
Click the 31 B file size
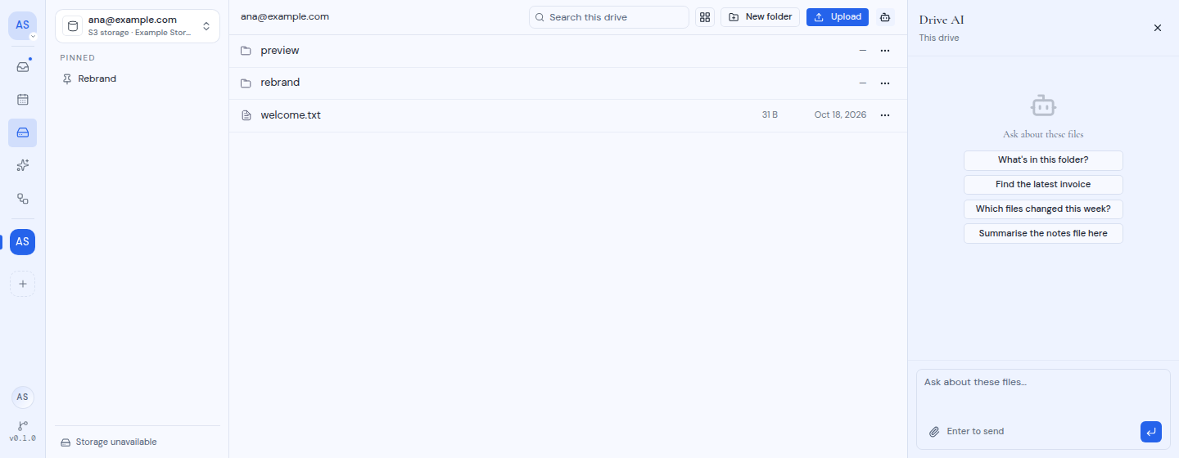click(770, 115)
